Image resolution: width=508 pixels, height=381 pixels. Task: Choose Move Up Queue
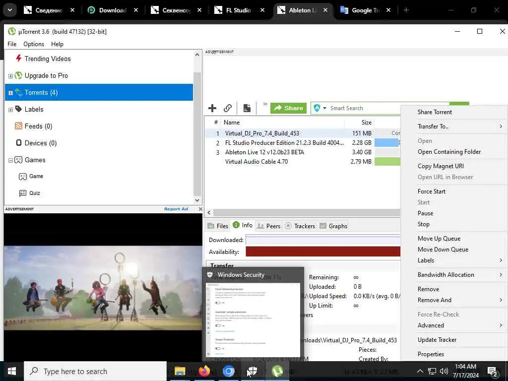[439, 239]
